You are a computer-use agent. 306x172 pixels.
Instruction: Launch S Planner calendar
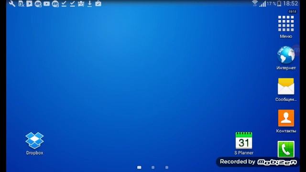(244, 140)
